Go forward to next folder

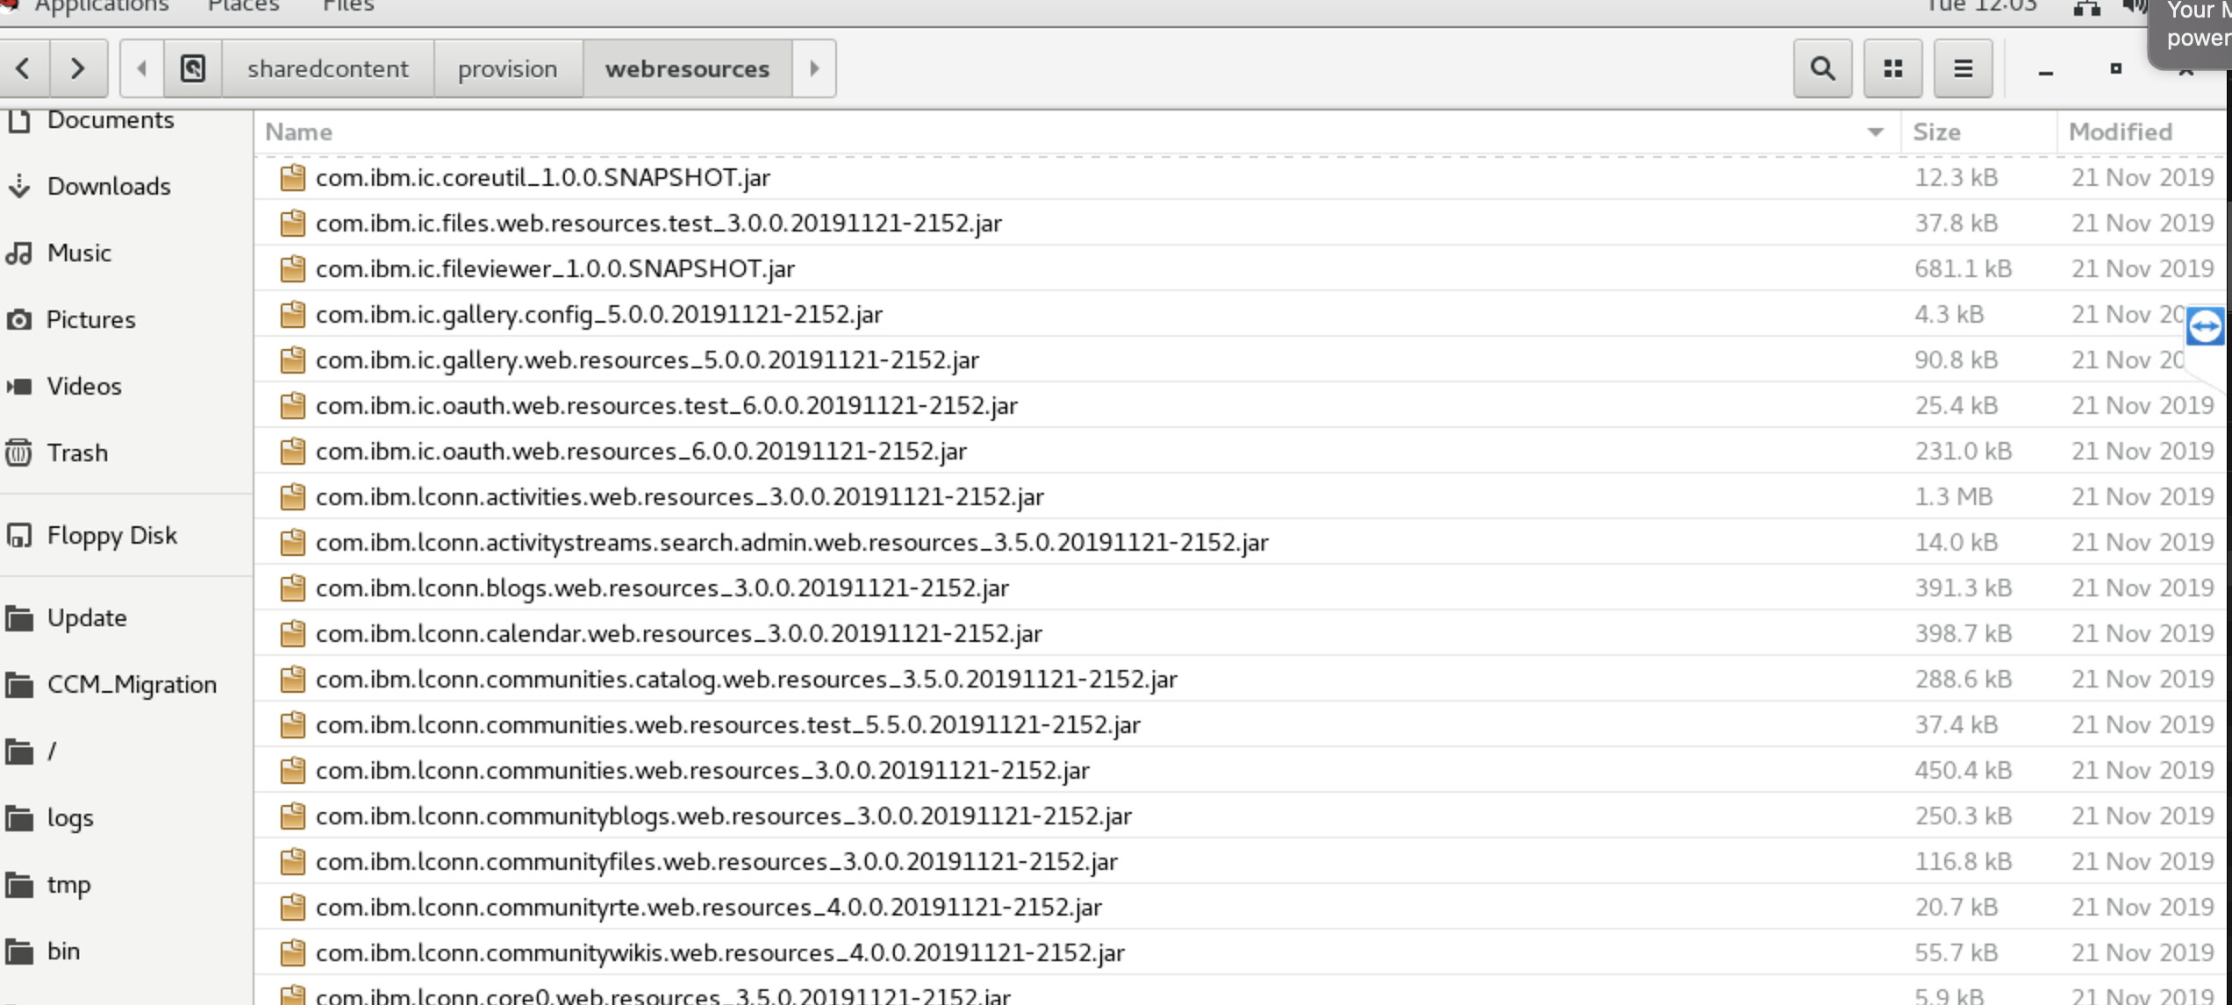point(78,68)
